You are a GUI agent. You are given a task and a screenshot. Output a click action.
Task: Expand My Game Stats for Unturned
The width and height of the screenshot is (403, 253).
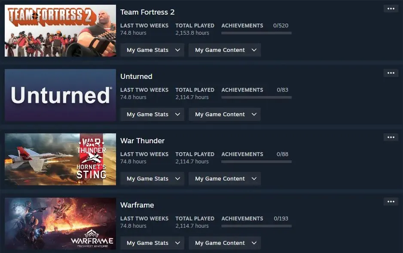pyautogui.click(x=152, y=114)
